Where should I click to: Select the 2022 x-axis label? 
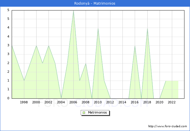pyautogui.click(x=172, y=102)
